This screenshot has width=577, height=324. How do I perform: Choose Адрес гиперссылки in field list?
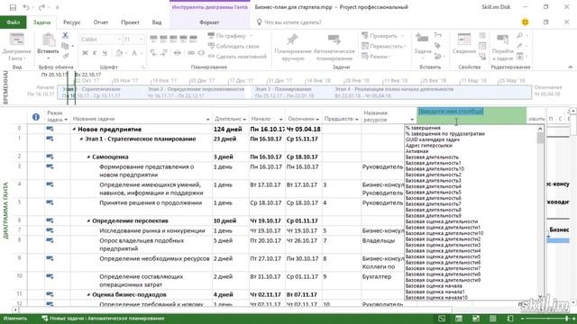[429, 146]
